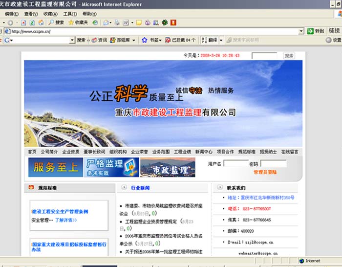The image size is (342, 267).
Task: Click the Refresh page toolbar icon
Action: pos(32,22)
